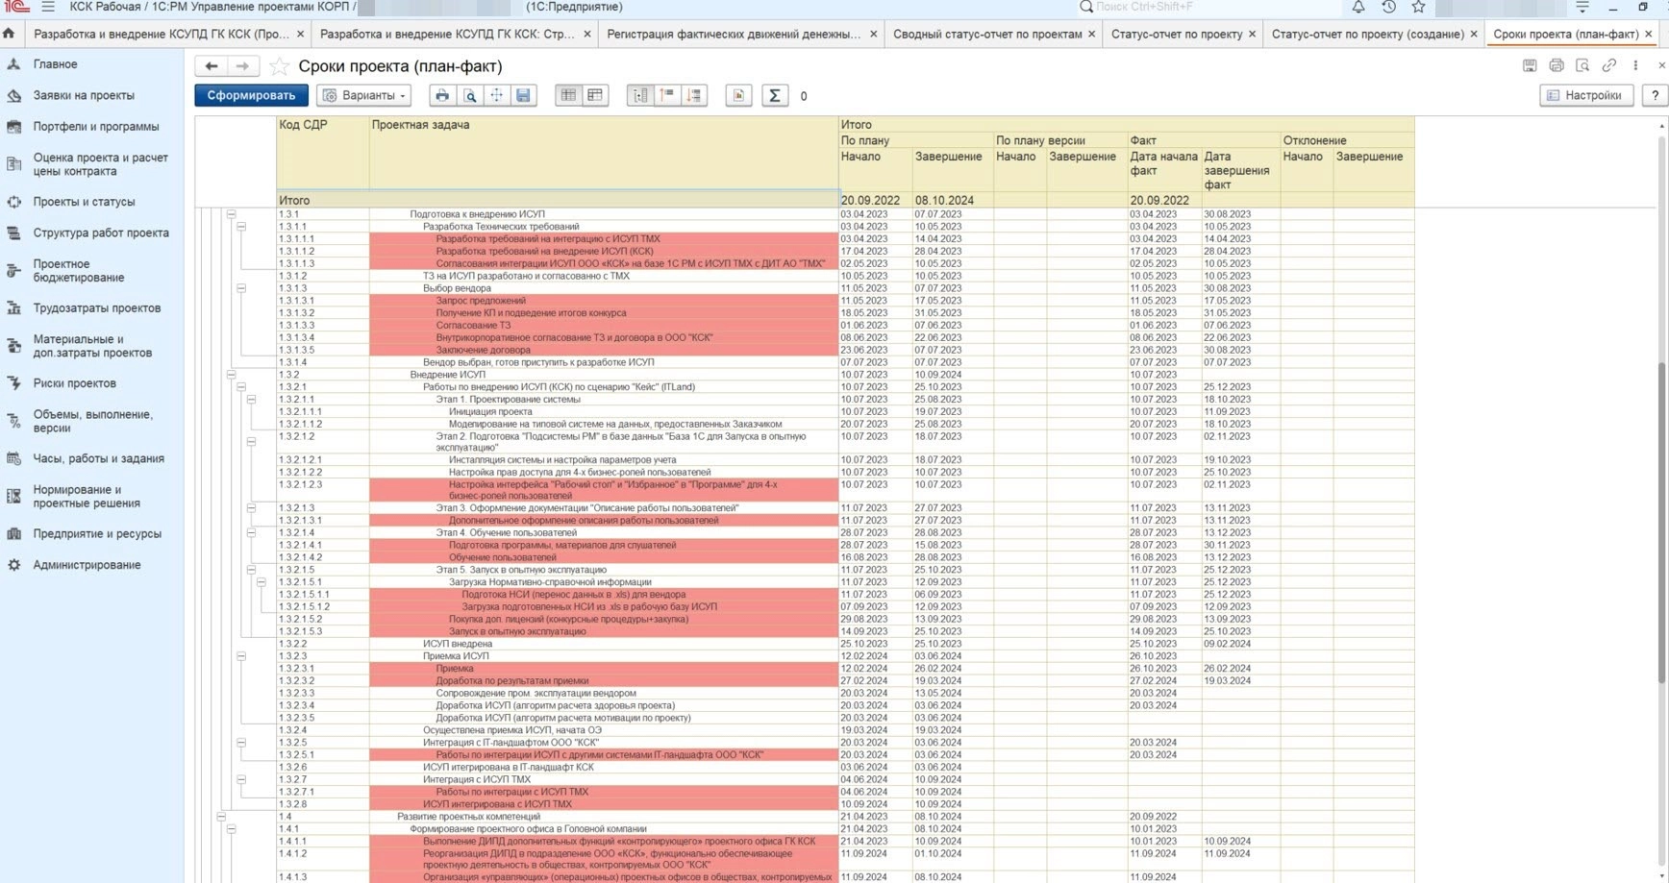This screenshot has height=883, width=1669.
Task: Click the global search field
Action: 1154,7
